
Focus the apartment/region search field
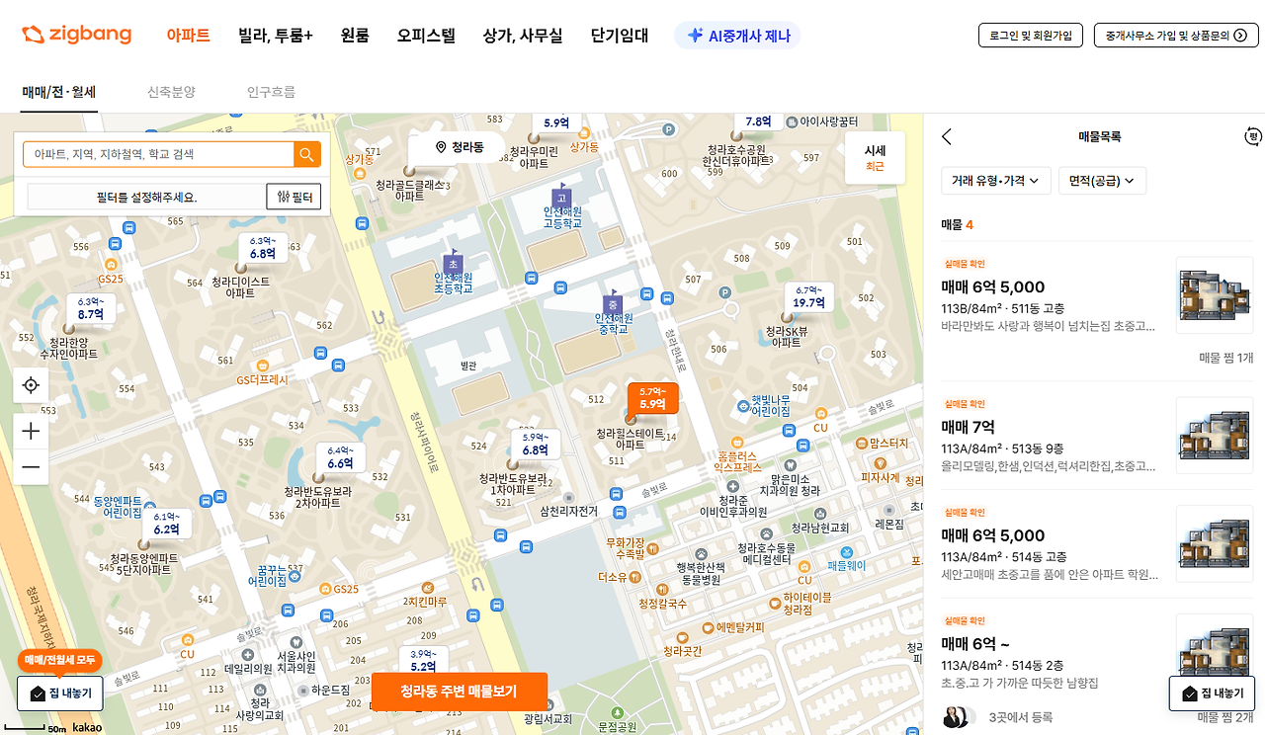tap(159, 154)
